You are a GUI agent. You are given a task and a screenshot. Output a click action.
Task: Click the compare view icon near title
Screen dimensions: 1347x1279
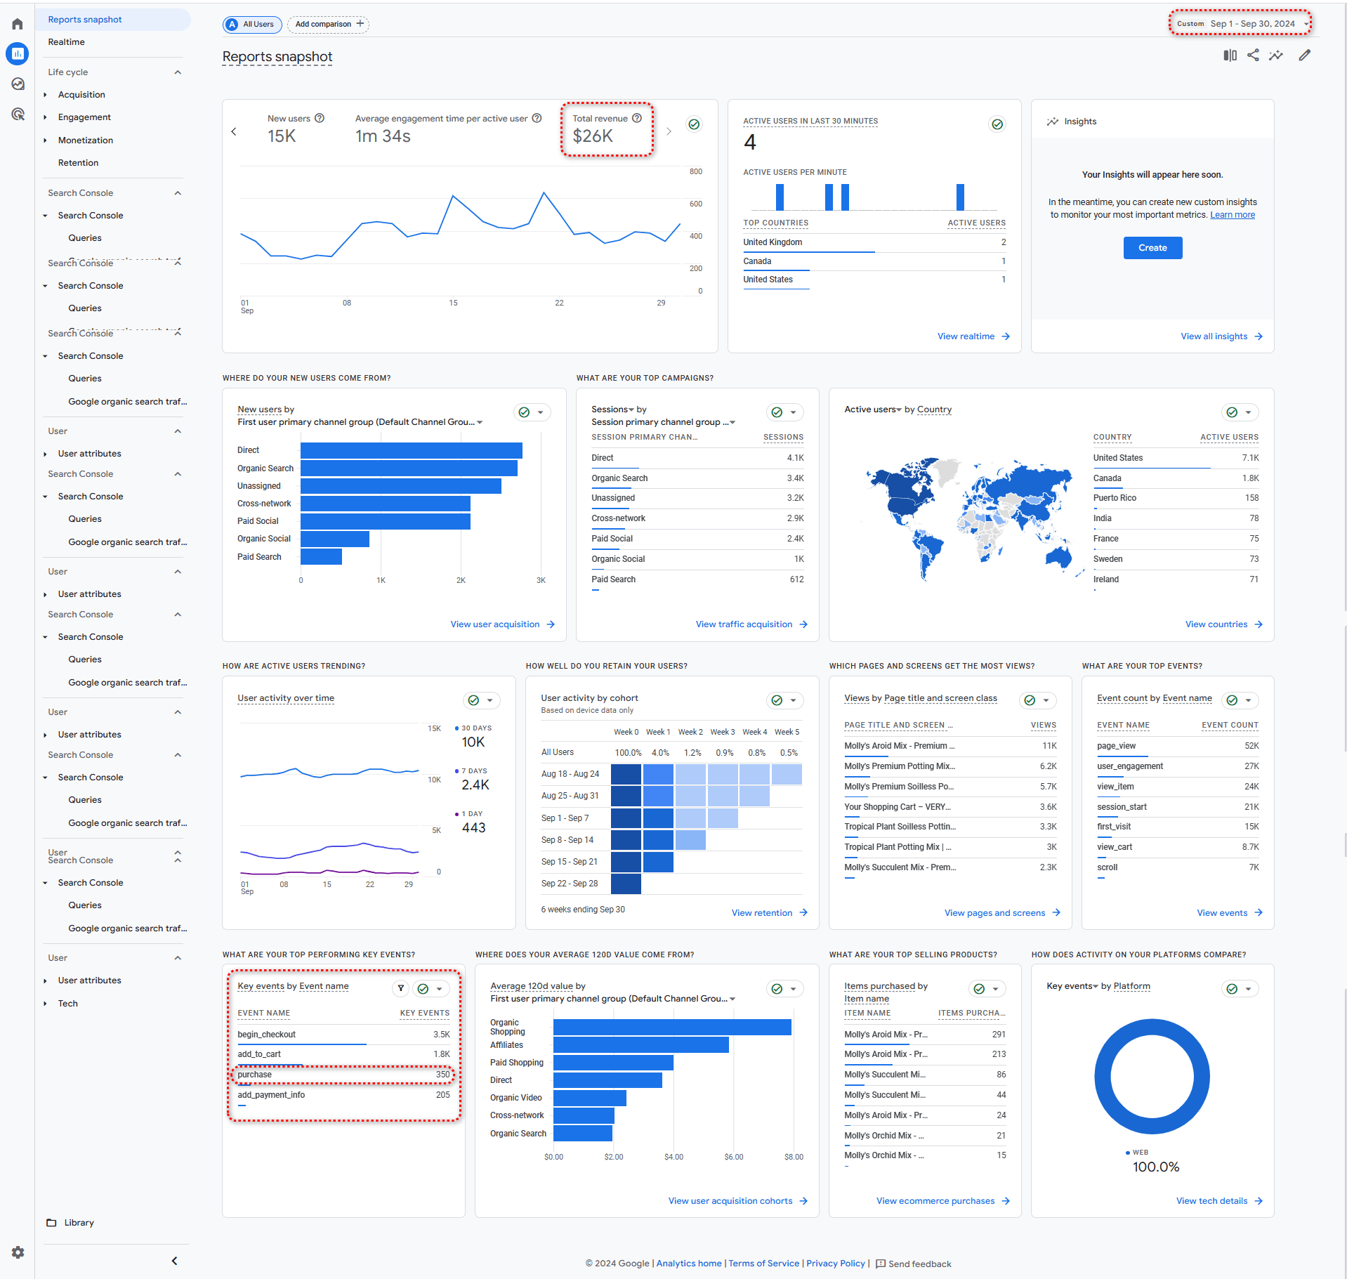coord(1230,55)
